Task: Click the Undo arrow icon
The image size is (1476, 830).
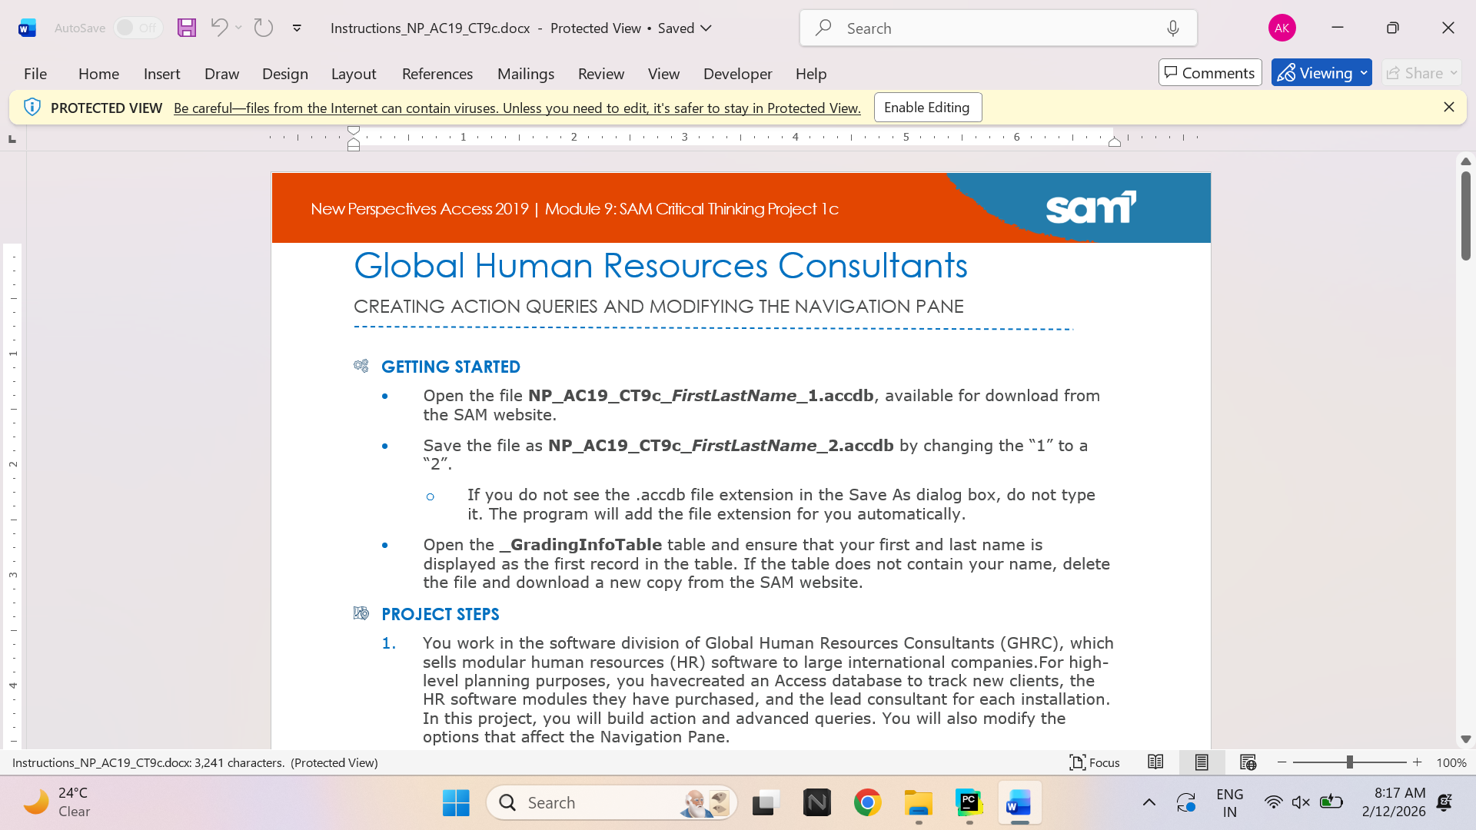Action: (x=219, y=28)
